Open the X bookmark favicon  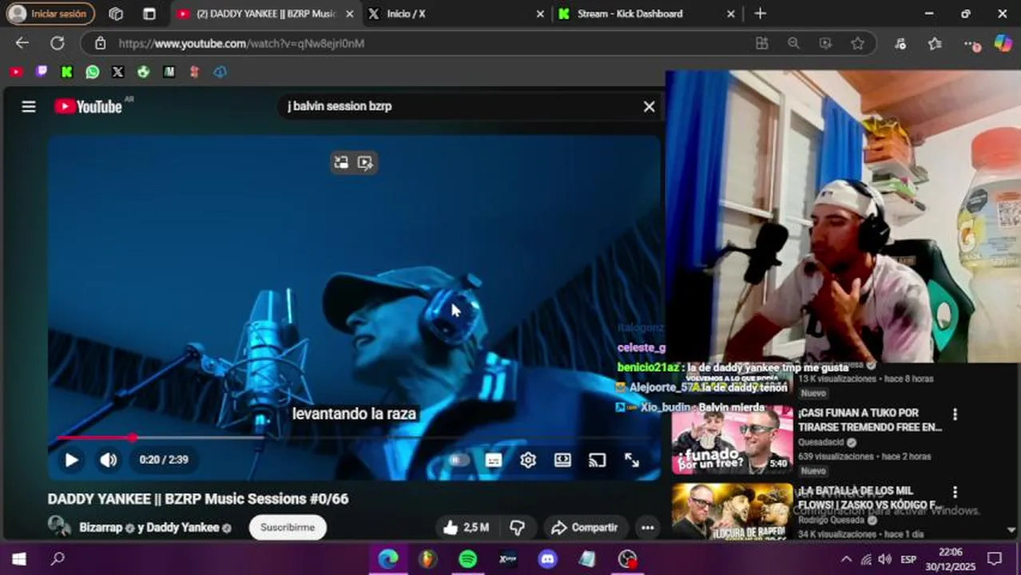pyautogui.click(x=118, y=72)
